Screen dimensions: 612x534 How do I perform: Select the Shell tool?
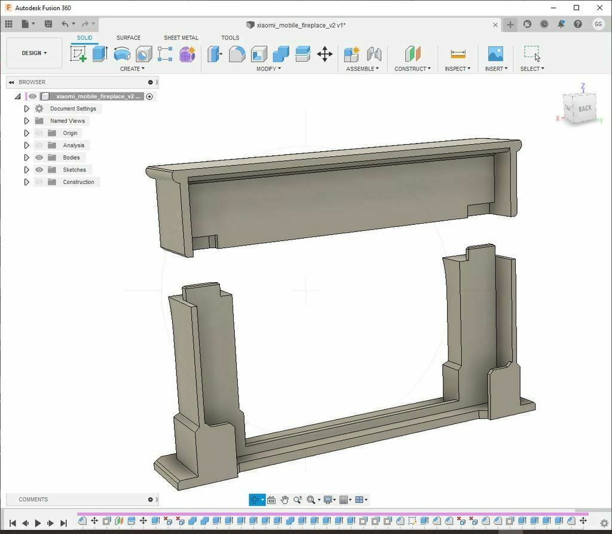(x=259, y=54)
